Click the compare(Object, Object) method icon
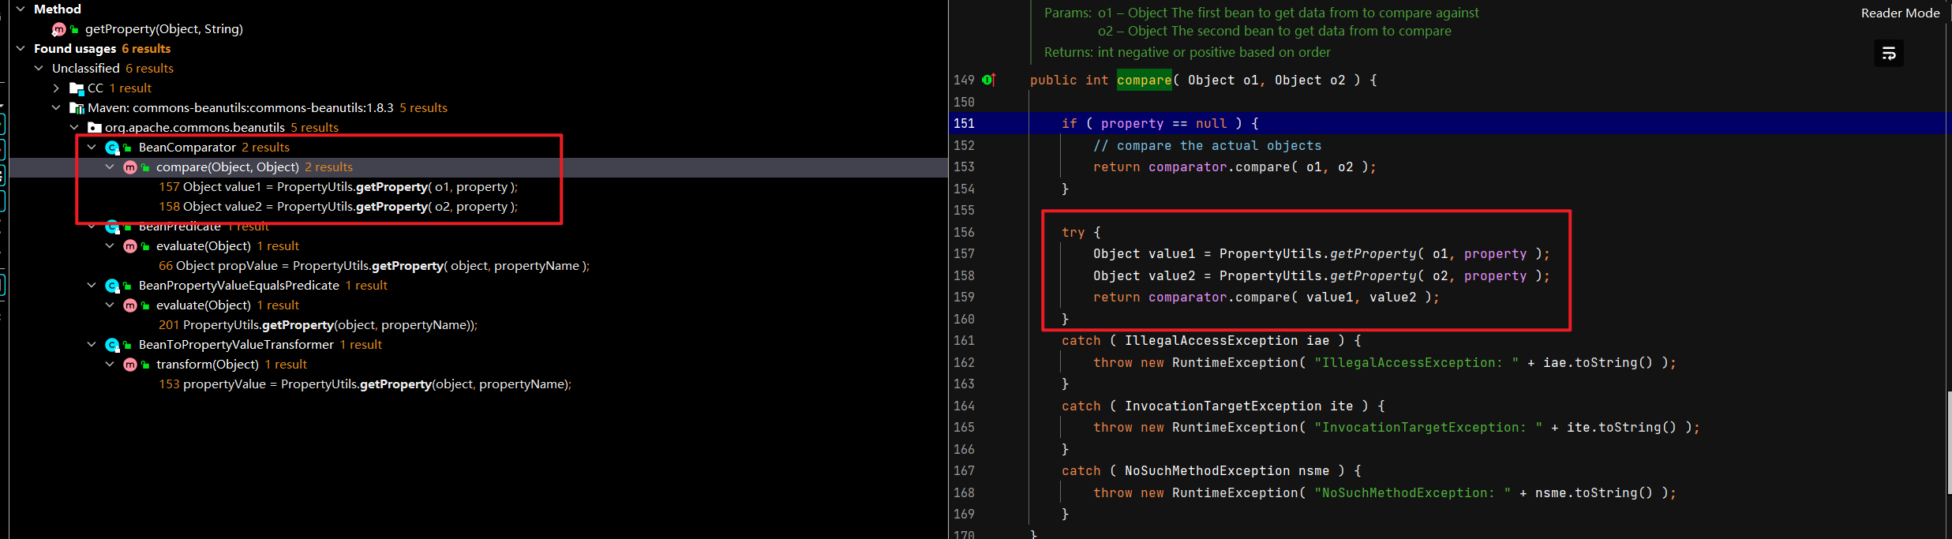The image size is (1952, 539). coord(130,167)
